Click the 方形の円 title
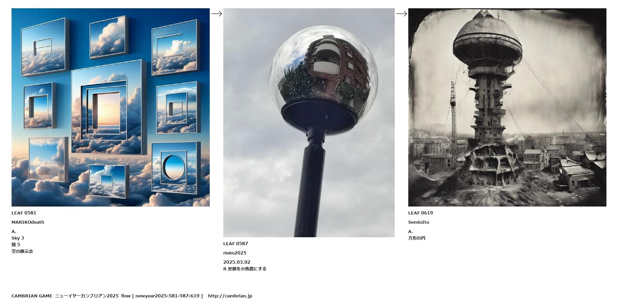The height and width of the screenshot is (304, 618). (x=417, y=238)
